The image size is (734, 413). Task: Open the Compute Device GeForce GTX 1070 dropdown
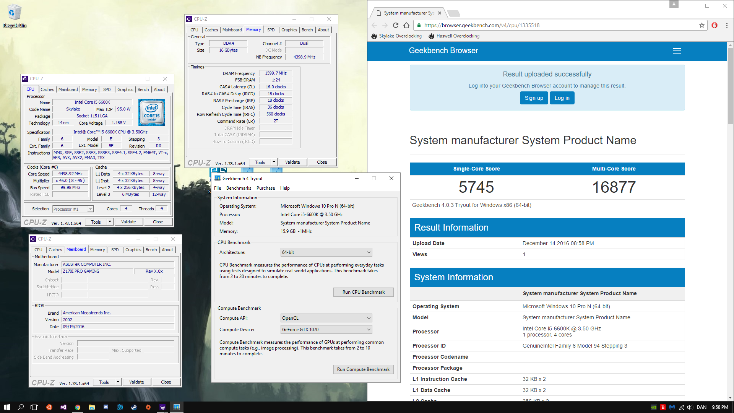326,330
